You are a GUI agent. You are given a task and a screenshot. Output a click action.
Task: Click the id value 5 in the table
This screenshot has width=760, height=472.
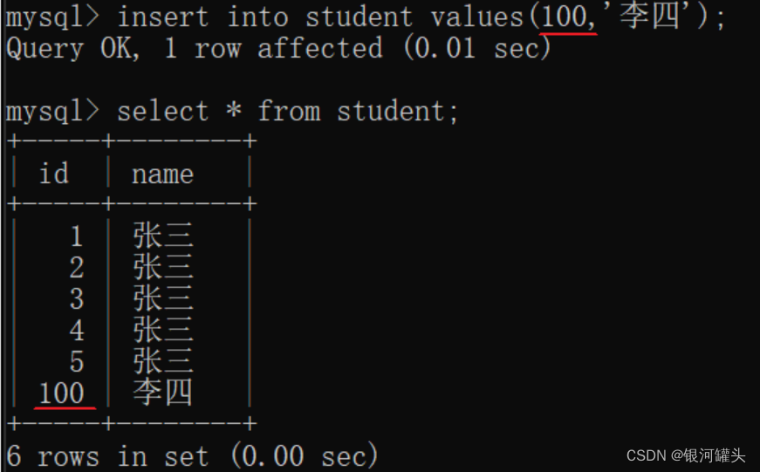pos(76,362)
